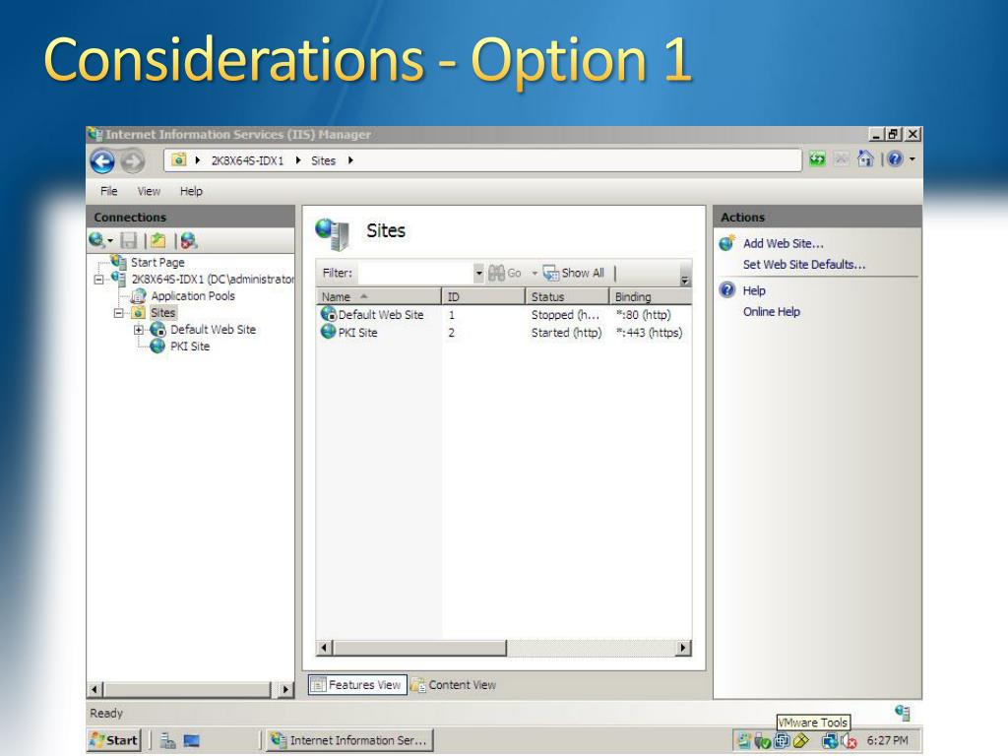Open dropdown arrow next to Go
This screenshot has height=756, width=1008.
535,274
